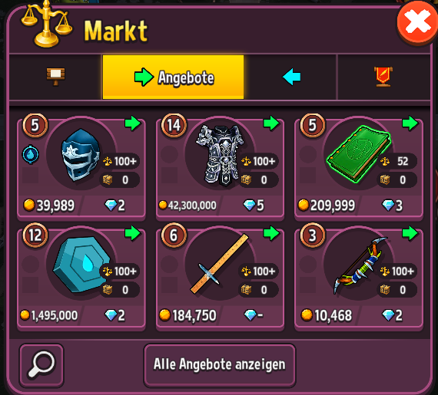Click the 1,495,000 gold price

point(49,315)
